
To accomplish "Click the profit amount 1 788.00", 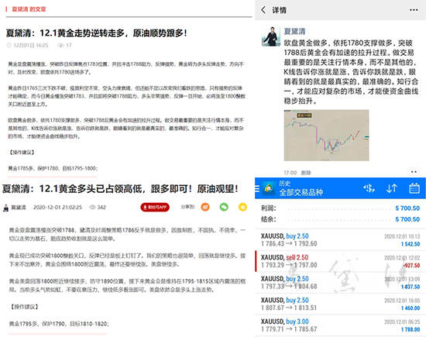I will point(411,330).
